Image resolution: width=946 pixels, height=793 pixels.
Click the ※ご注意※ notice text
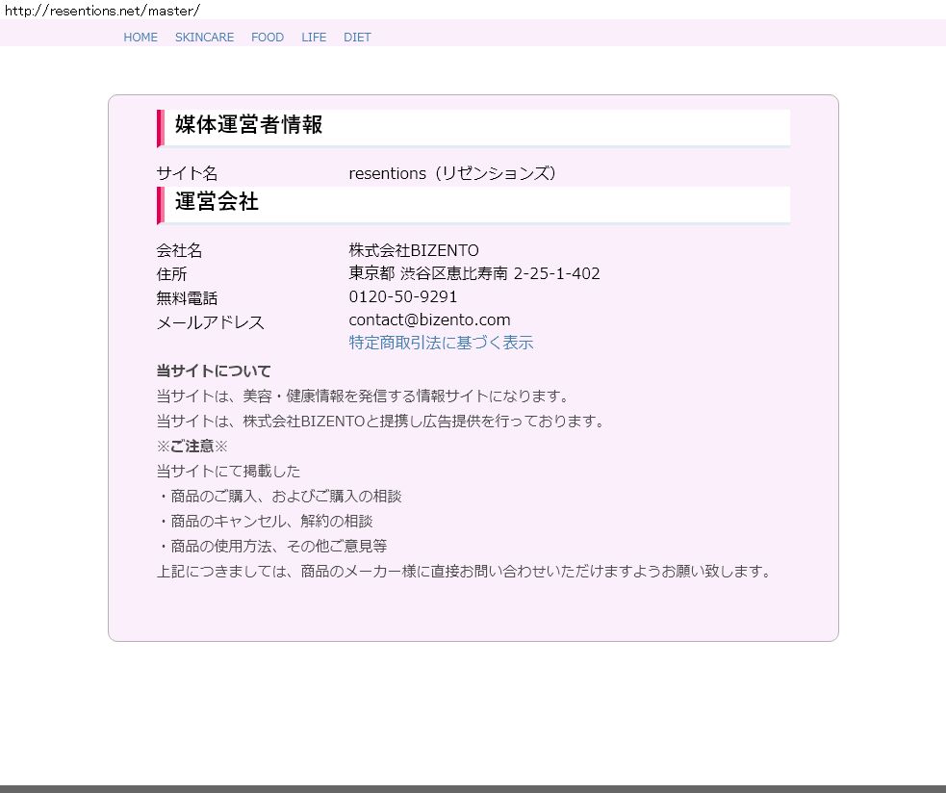click(x=192, y=446)
